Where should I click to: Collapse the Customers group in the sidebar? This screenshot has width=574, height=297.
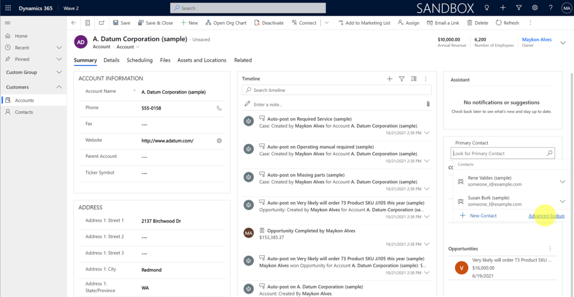(59, 87)
